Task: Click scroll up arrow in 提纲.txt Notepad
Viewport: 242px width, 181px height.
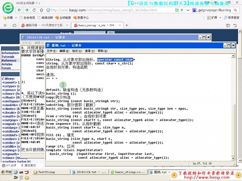Action: pos(233,56)
